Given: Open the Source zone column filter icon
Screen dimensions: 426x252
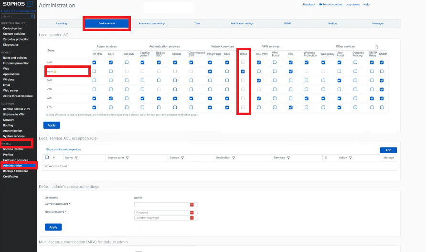Looking at the screenshot, I should tap(127, 158).
